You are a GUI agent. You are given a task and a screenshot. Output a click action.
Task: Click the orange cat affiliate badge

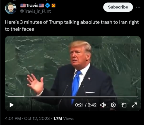[54, 5]
